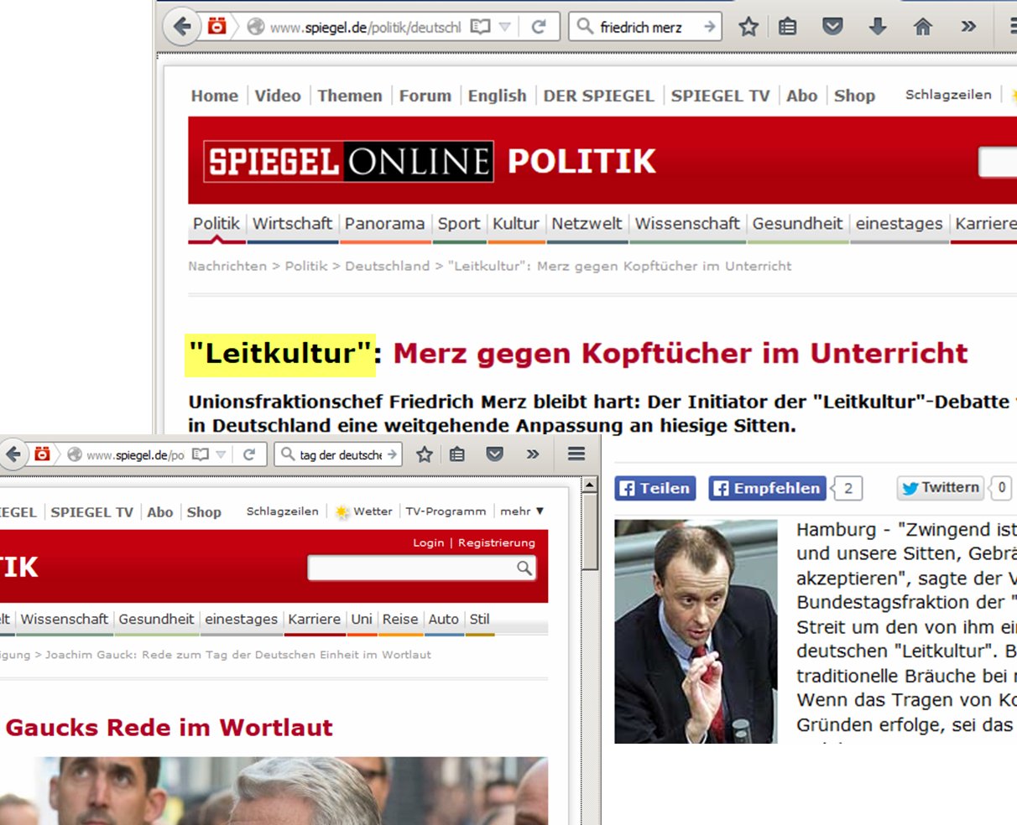Show bookmarks list icon in tag der deutsche window

[x=456, y=454]
